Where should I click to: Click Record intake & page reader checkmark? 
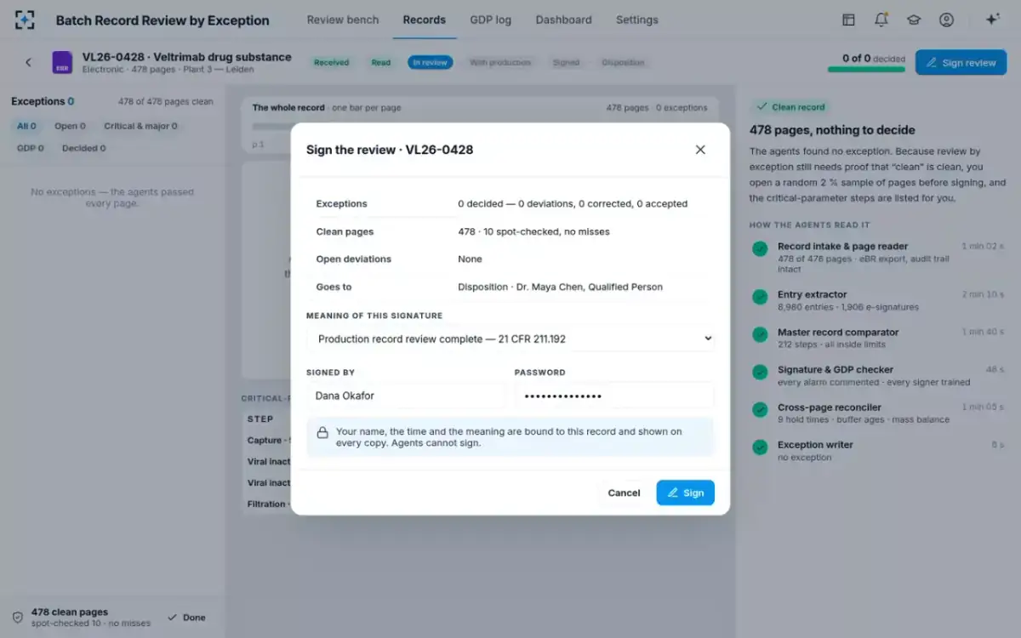(760, 248)
